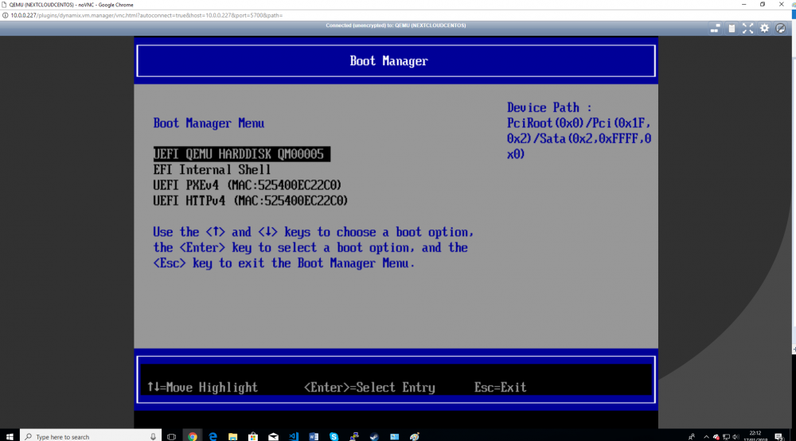Click 'Type here to search' box
The height and width of the screenshot is (441, 796).
[x=91, y=436]
